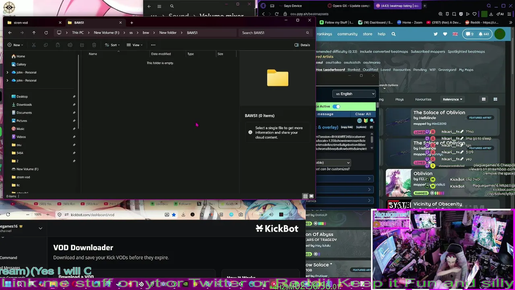Click New Volume (F:) breadcrumb segment

pyautogui.click(x=107, y=33)
